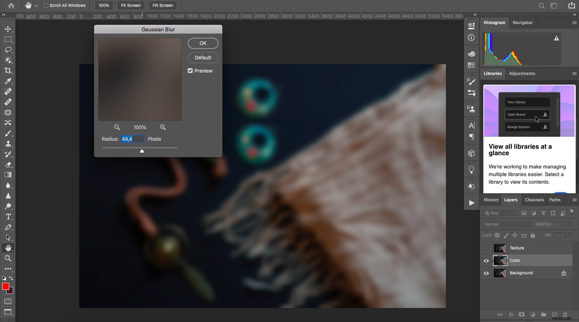Switch to the Navigator tab
This screenshot has height=322, width=579.
coord(523,23)
